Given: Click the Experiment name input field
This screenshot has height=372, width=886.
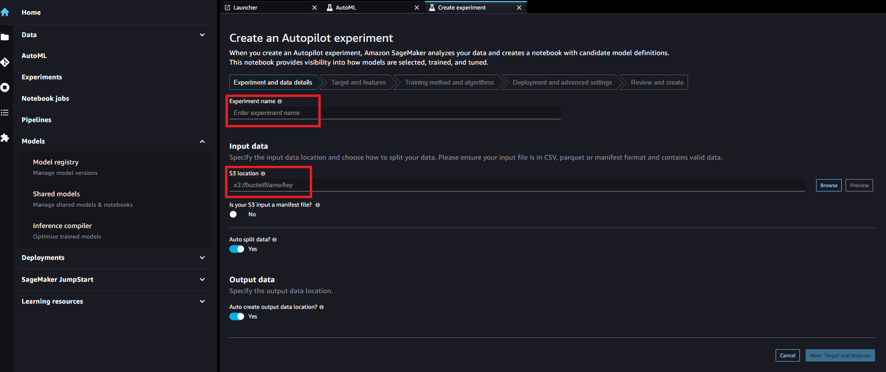Looking at the screenshot, I should coord(395,113).
